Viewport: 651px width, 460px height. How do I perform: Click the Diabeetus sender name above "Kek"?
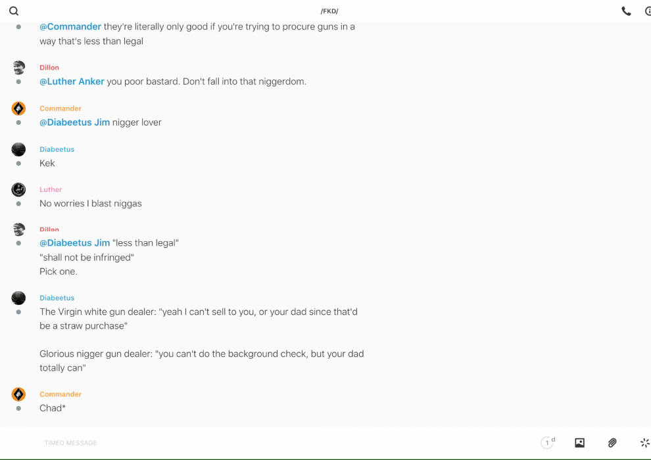tap(57, 149)
